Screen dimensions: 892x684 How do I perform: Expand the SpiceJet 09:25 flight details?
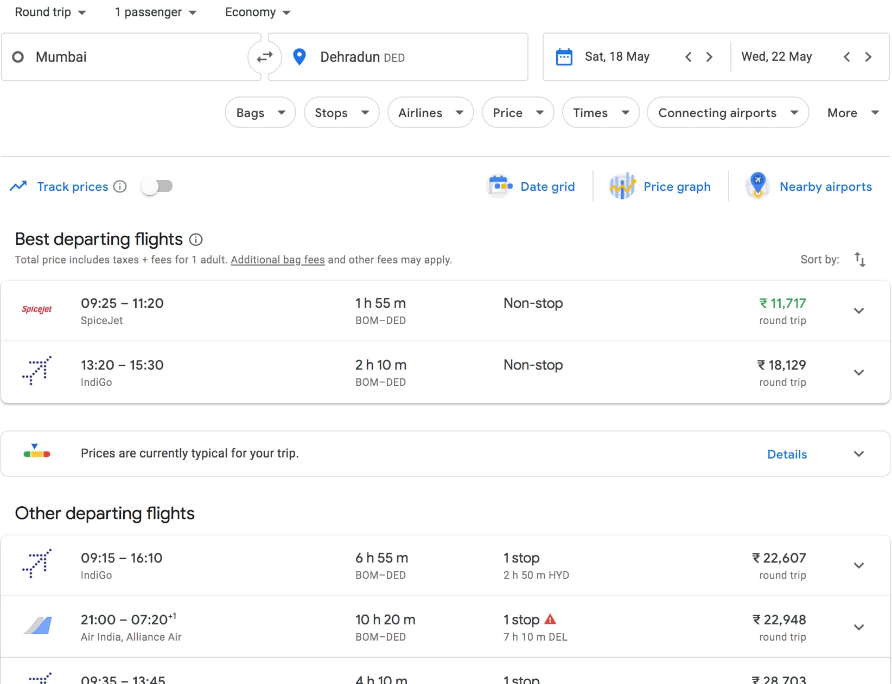[x=858, y=311]
